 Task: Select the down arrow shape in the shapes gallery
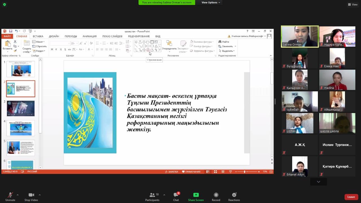[x=148, y=50]
